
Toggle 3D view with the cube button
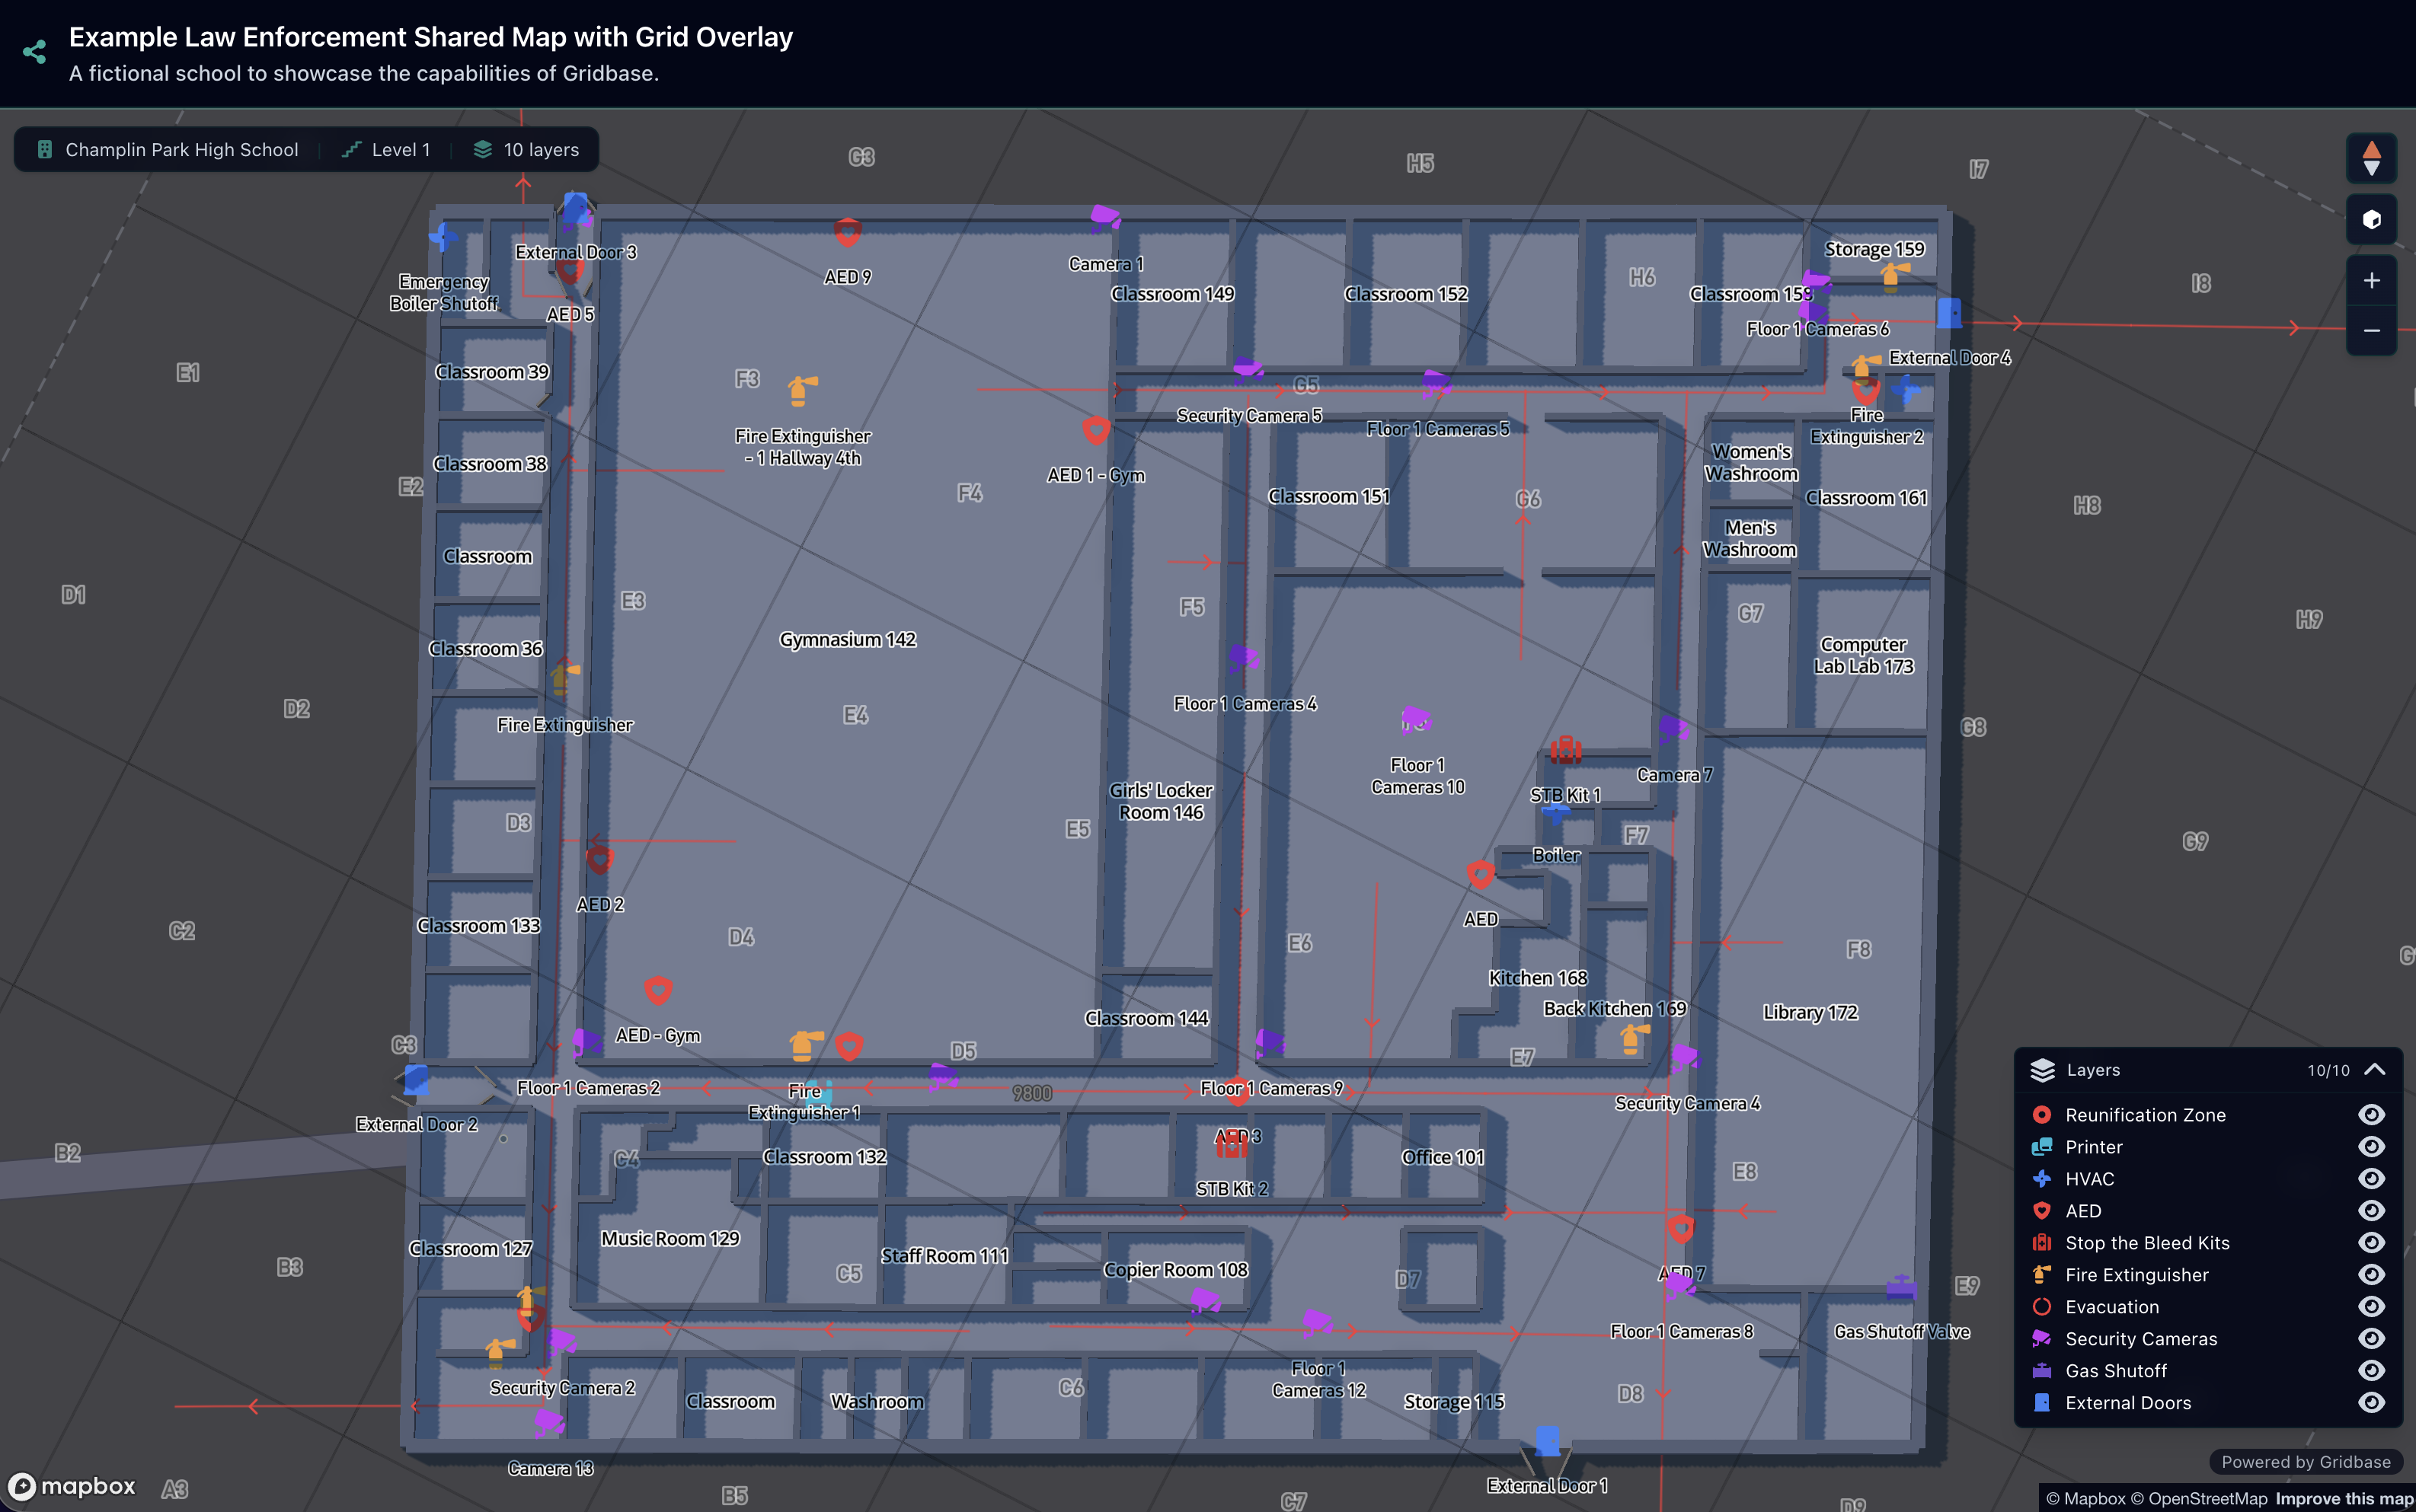(x=2371, y=220)
